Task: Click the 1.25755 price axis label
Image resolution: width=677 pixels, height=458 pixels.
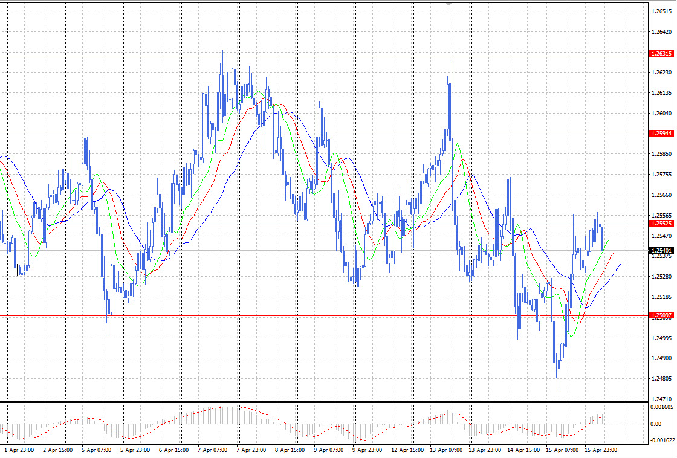Action: (x=661, y=175)
